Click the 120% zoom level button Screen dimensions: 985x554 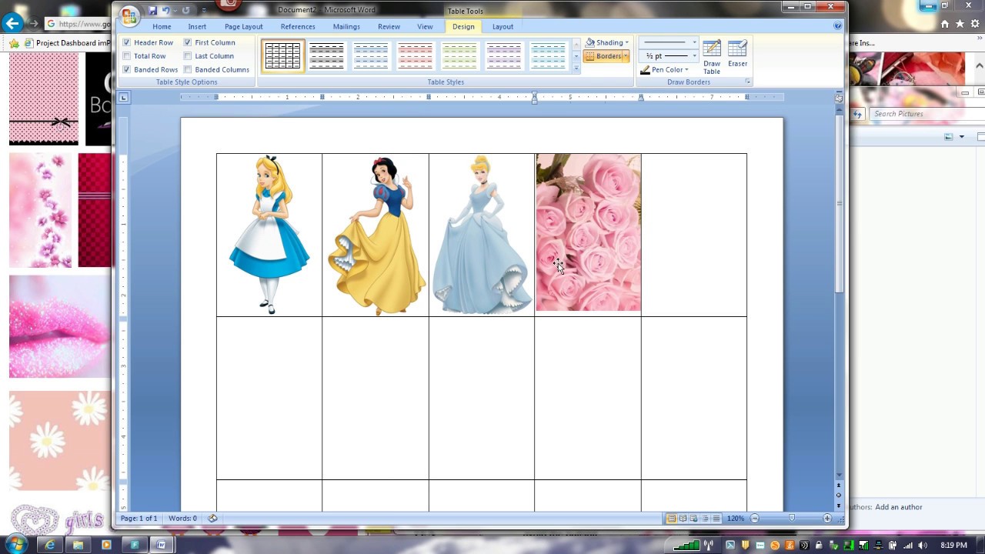pyautogui.click(x=736, y=519)
